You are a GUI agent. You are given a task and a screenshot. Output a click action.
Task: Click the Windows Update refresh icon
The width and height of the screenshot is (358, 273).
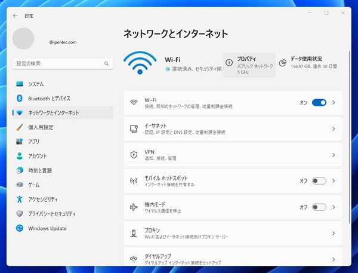point(20,228)
